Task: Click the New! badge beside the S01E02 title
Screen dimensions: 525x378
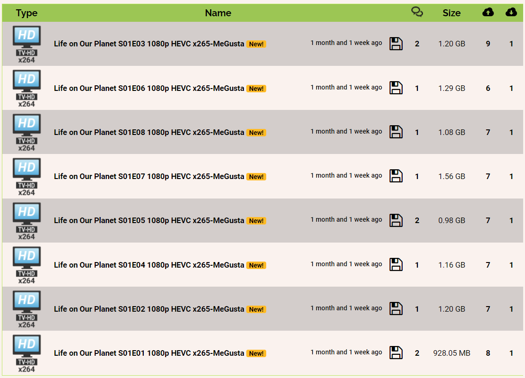Action: tap(256, 309)
